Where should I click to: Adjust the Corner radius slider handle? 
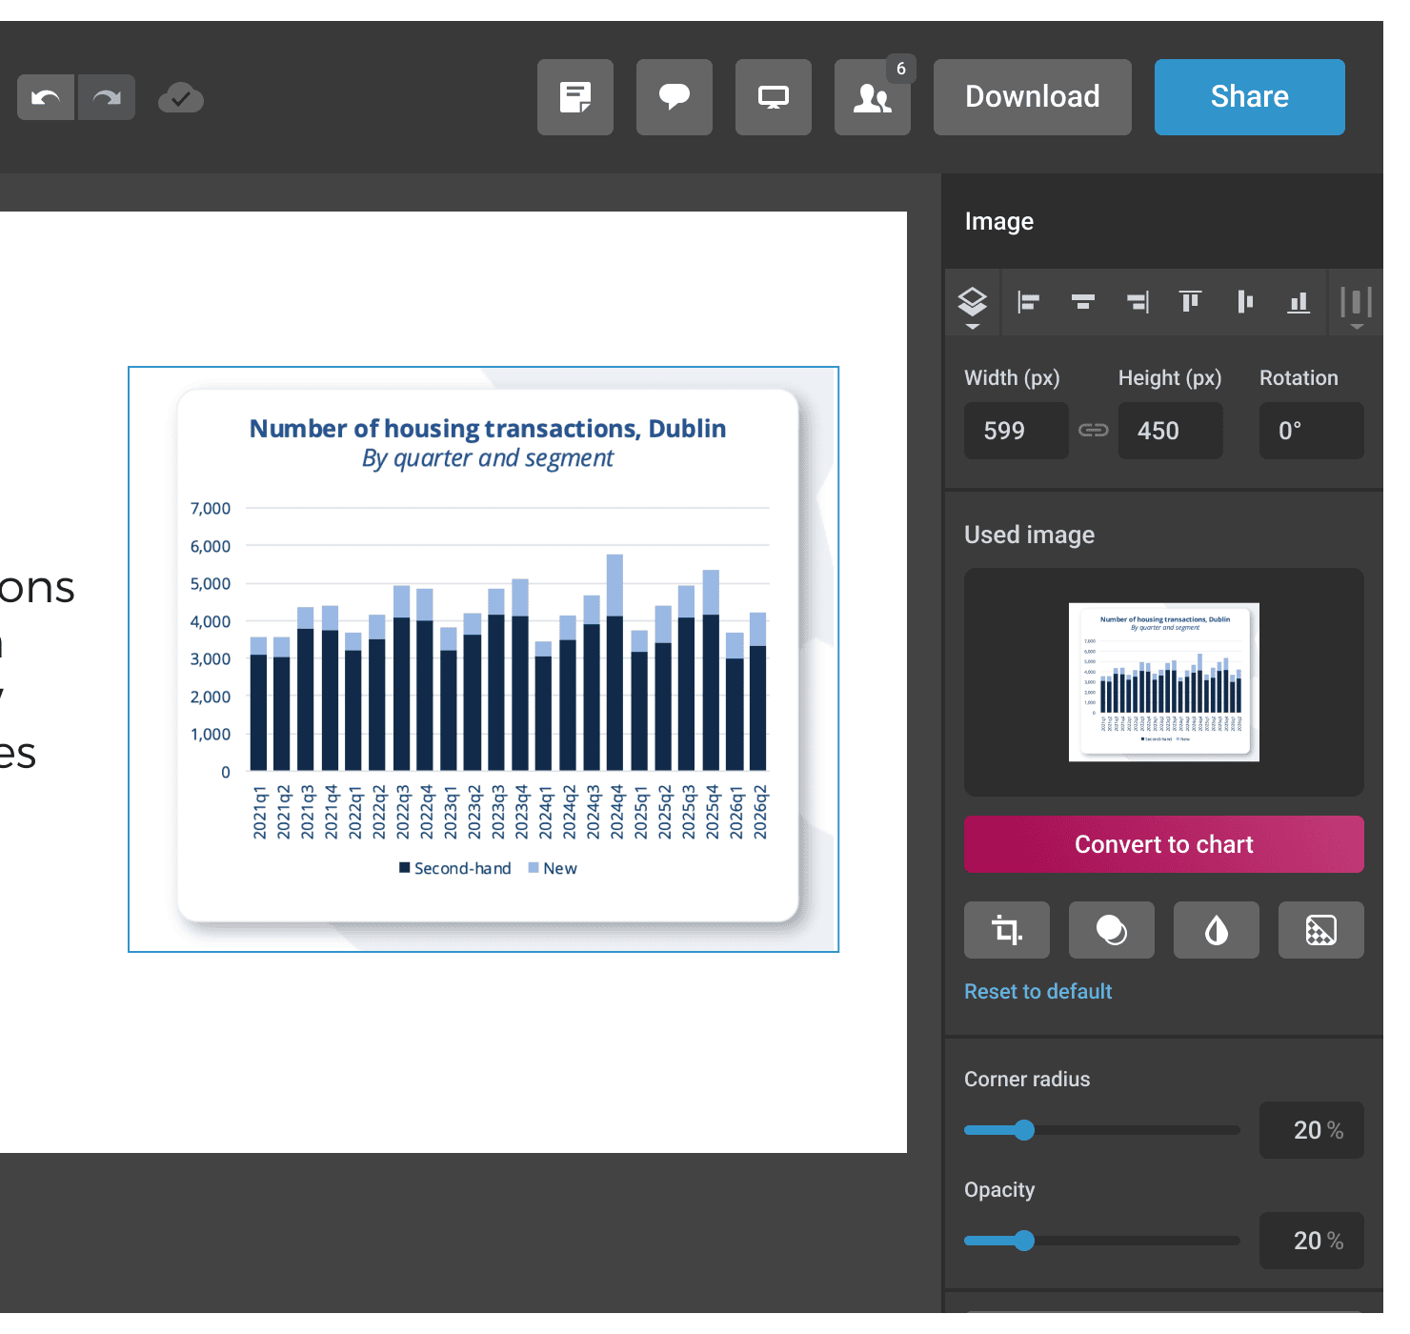[x=1024, y=1130]
